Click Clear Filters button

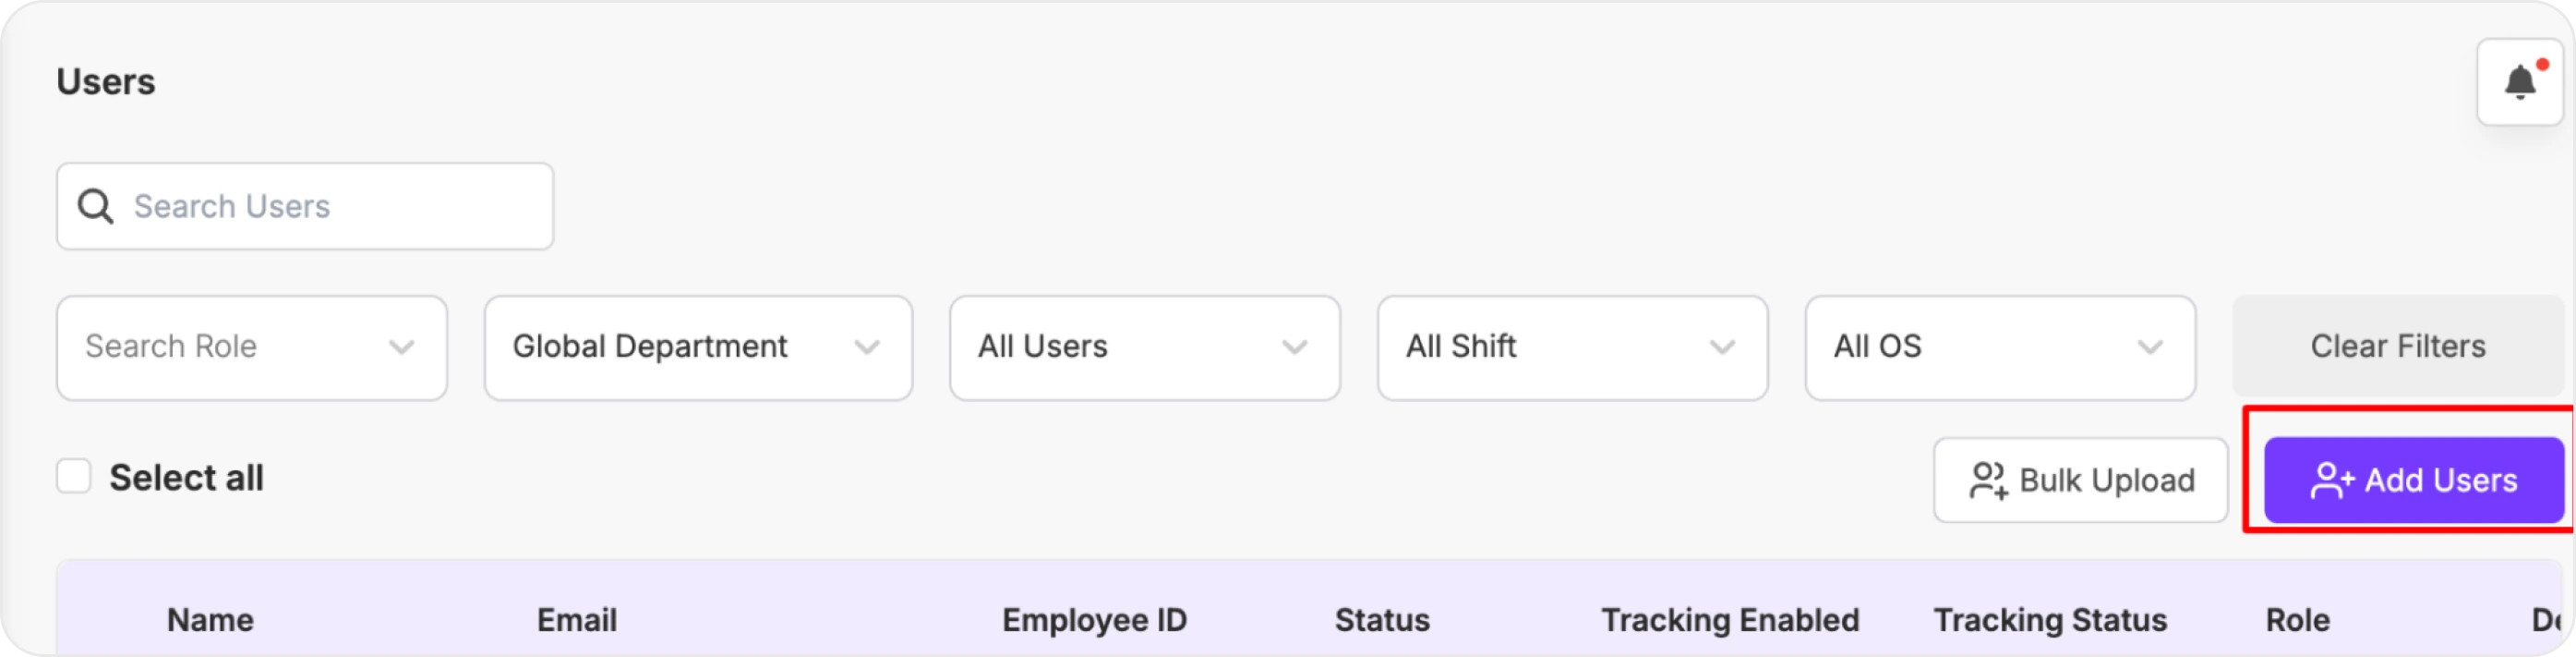pos(2398,347)
